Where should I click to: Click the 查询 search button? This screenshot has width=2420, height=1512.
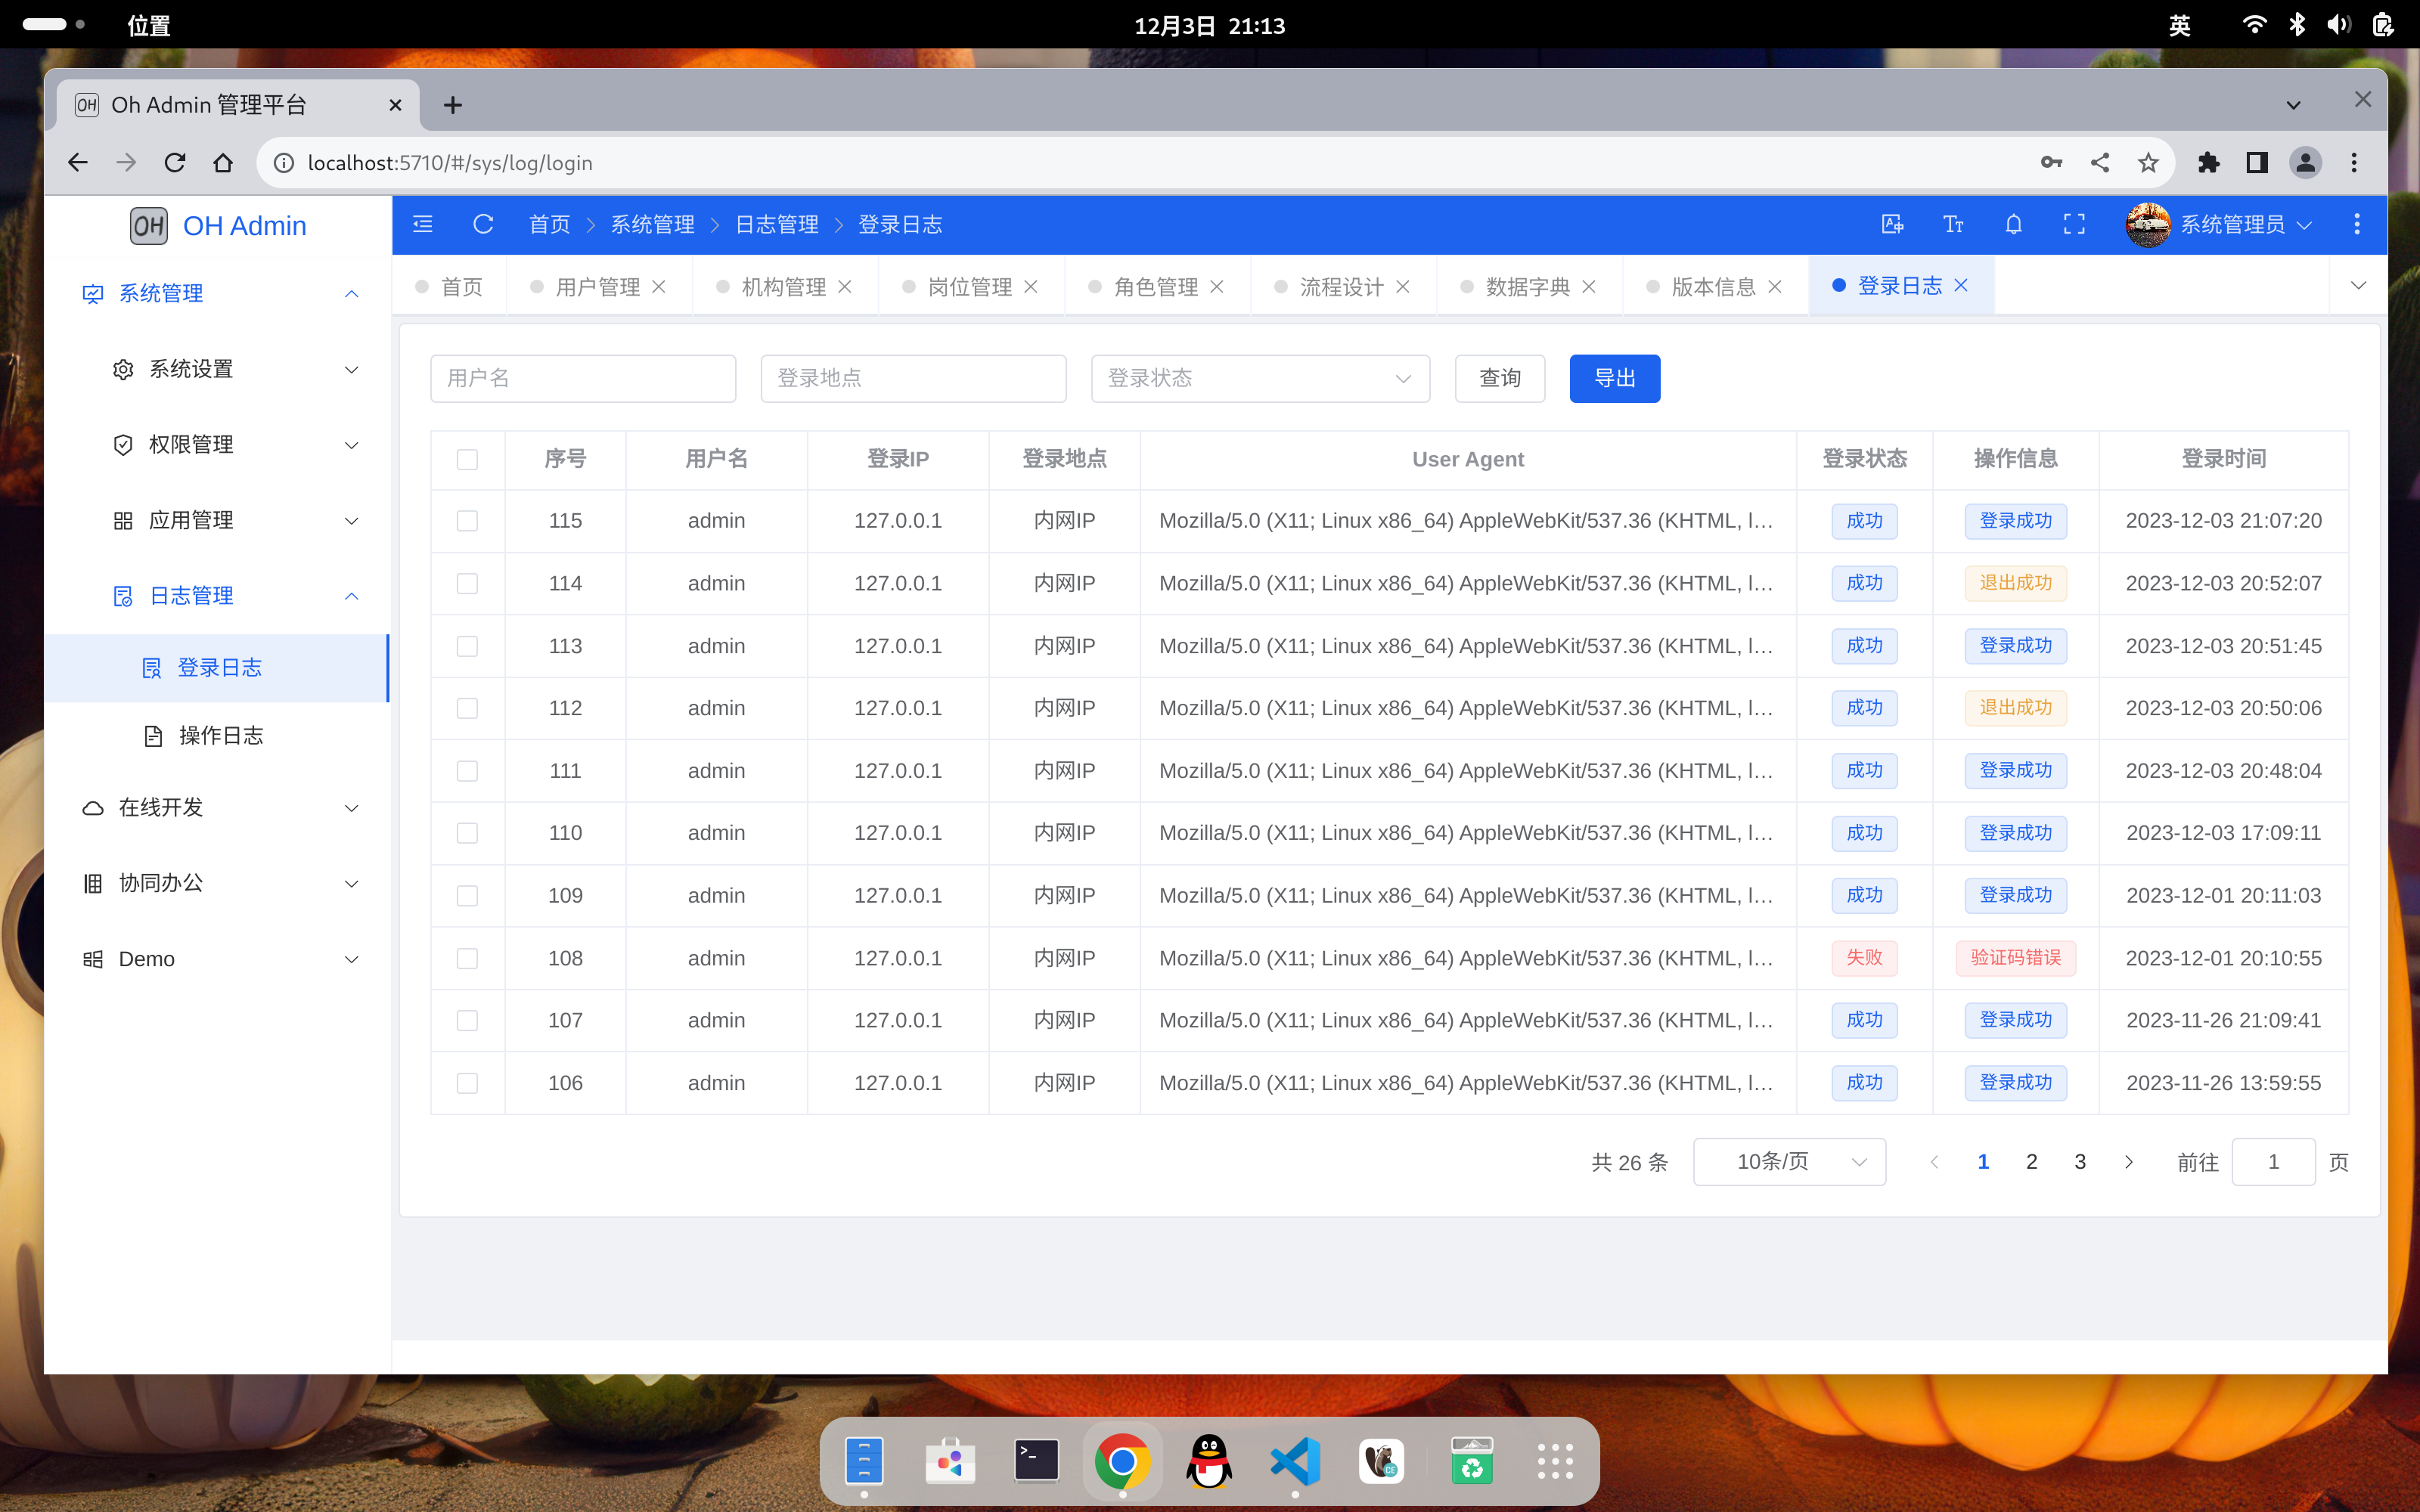1499,378
